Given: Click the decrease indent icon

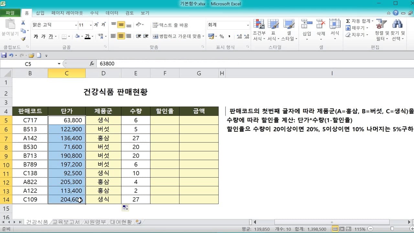Looking at the screenshot, I should coord(138,36).
